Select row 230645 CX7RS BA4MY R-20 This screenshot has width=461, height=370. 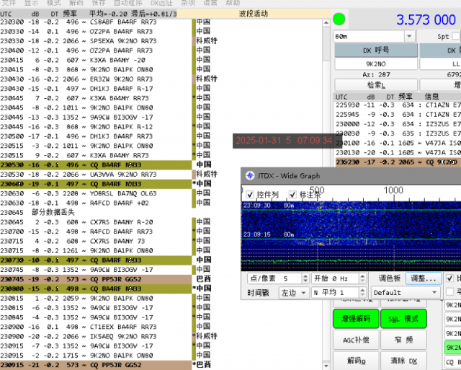tap(96, 222)
